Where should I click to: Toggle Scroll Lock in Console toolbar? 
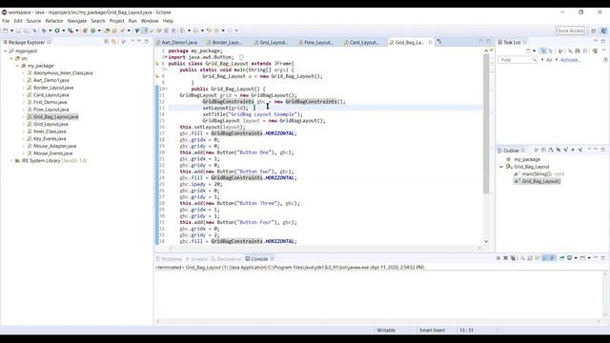click(x=530, y=258)
